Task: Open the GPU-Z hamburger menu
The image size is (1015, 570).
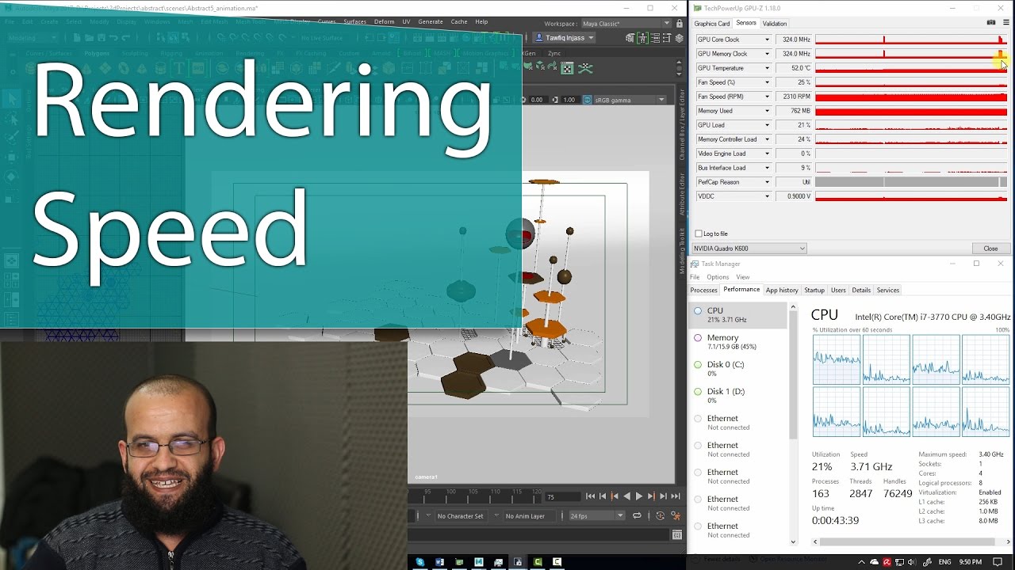Action: click(x=1006, y=23)
